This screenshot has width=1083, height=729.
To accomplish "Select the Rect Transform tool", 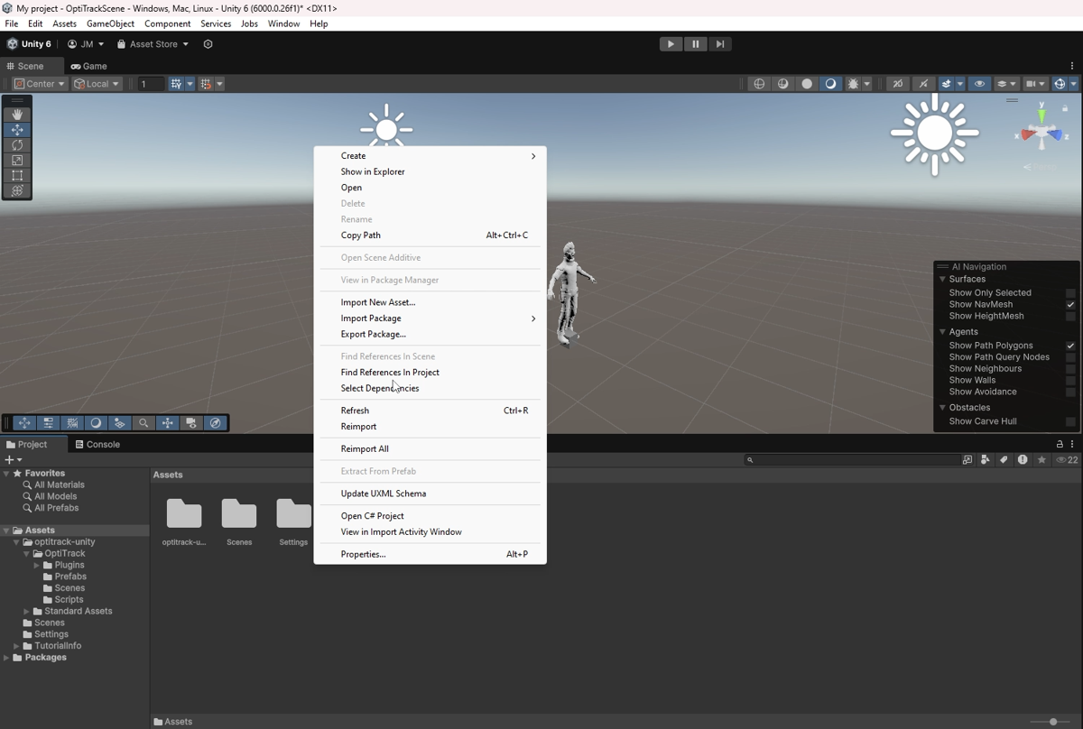I will coord(17,176).
